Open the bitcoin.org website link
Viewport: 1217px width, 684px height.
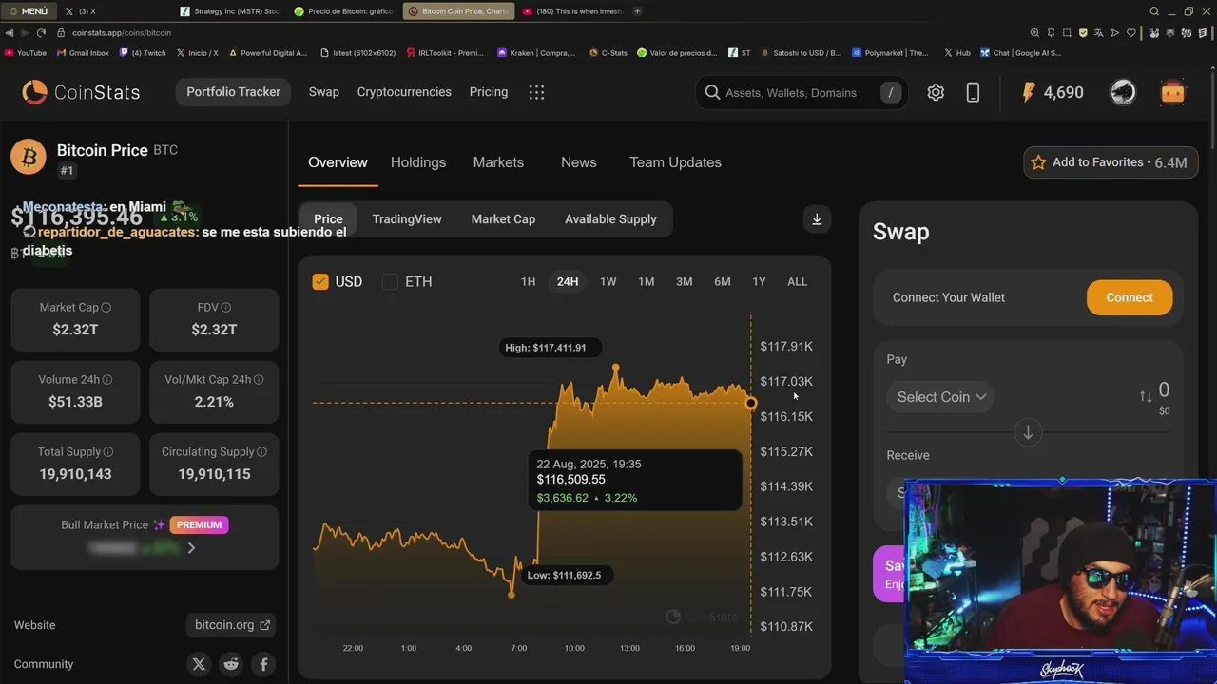232,625
